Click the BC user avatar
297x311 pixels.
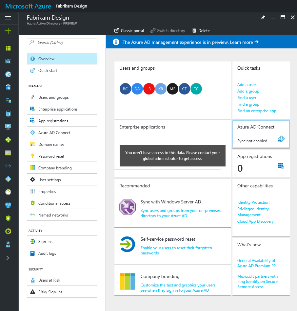tap(125, 89)
